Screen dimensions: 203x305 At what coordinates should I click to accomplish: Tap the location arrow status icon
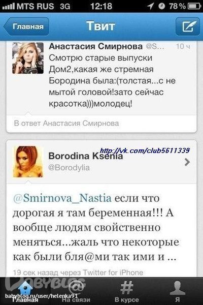pos(150,6)
